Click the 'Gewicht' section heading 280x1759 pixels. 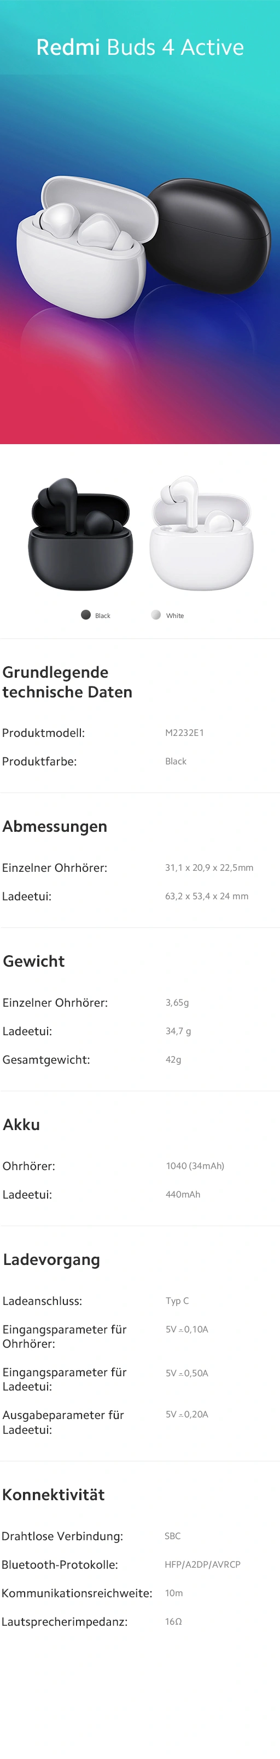pos(34,961)
